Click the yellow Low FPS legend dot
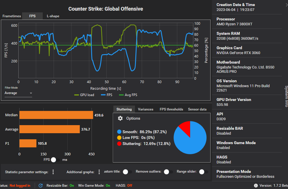Image resolution: width=288 pixels, height=189 pixels. tap(119, 138)
